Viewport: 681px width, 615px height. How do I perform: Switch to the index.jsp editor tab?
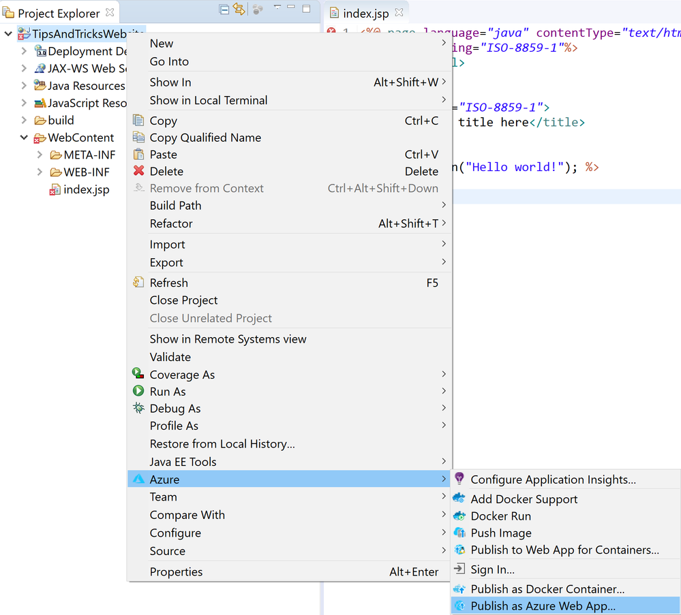[365, 14]
